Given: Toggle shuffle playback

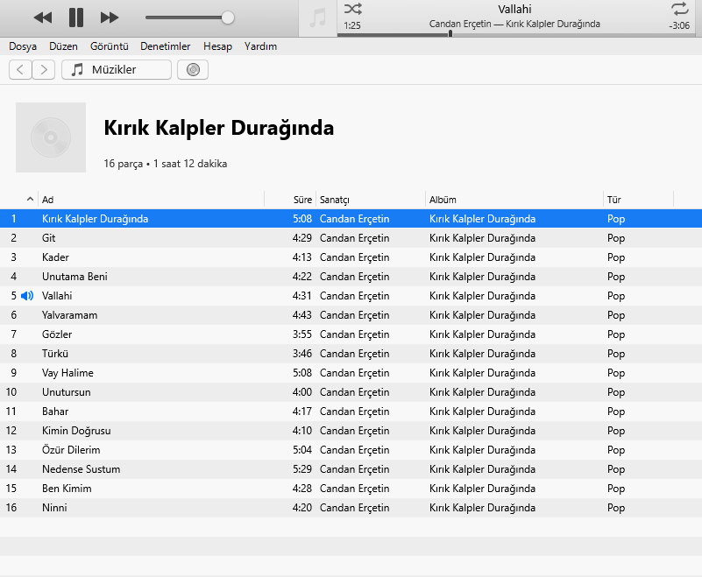Looking at the screenshot, I should tap(353, 9).
